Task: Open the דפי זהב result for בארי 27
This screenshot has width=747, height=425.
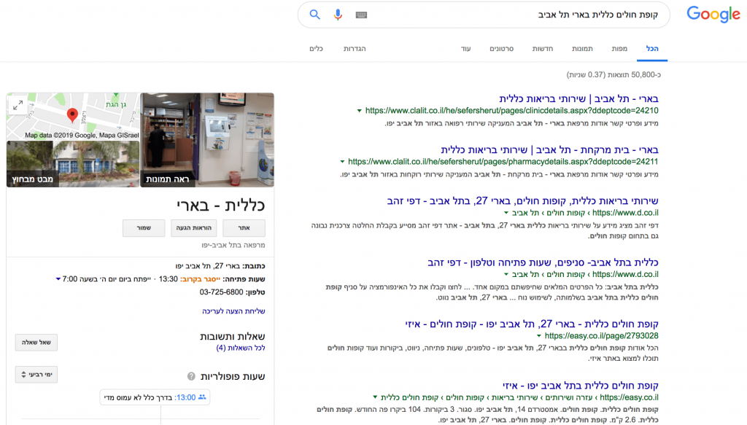Action: 522,200
